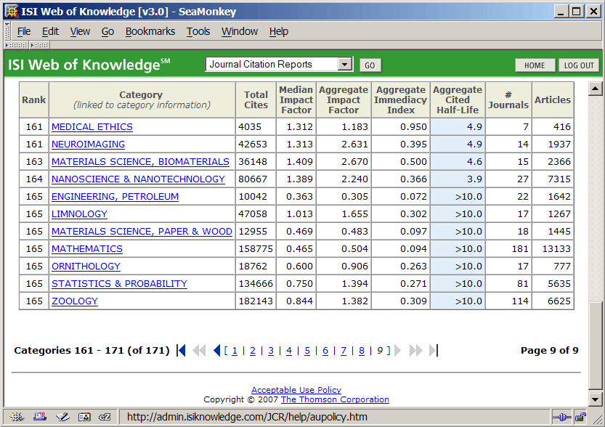The width and height of the screenshot is (605, 427).
Task: Open the Help menu
Action: [279, 31]
